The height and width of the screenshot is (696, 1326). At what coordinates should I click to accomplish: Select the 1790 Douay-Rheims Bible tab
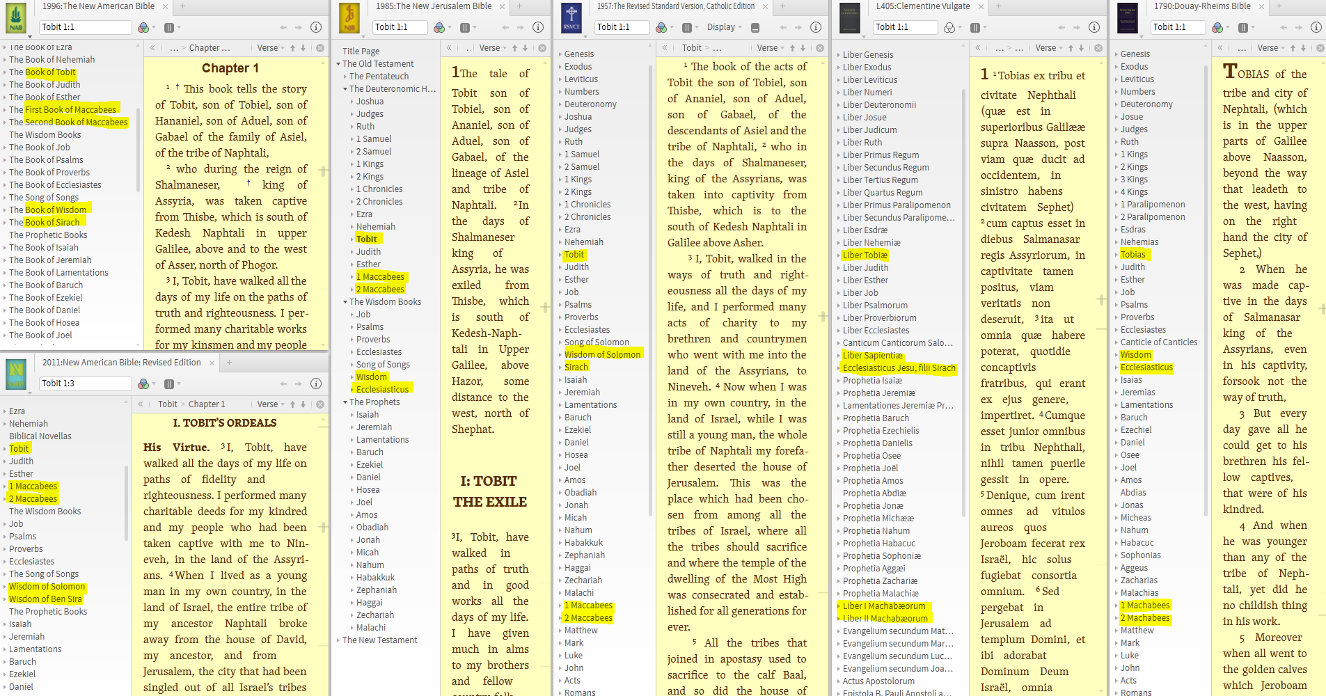(1201, 6)
